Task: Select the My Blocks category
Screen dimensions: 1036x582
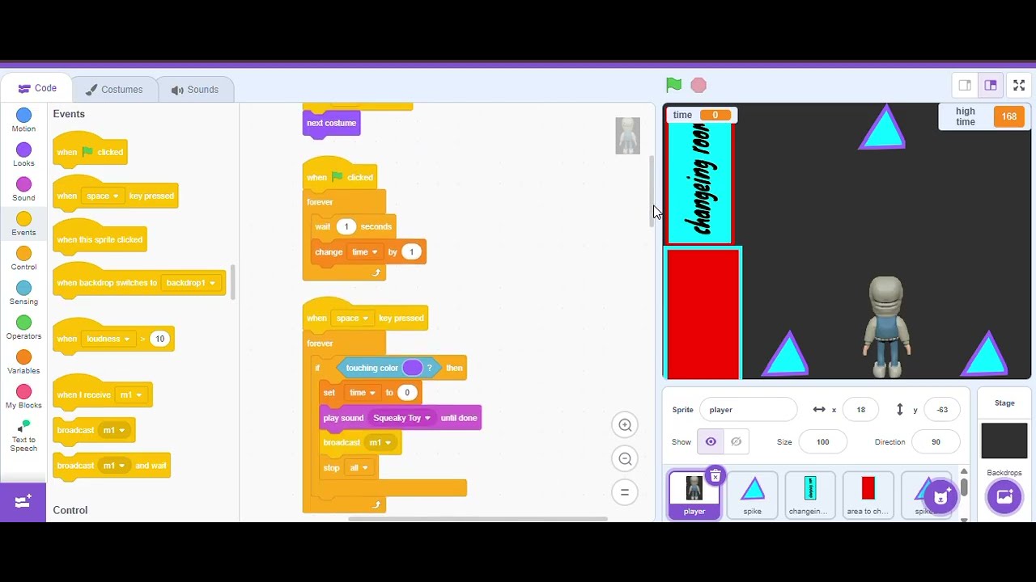Action: click(x=23, y=397)
